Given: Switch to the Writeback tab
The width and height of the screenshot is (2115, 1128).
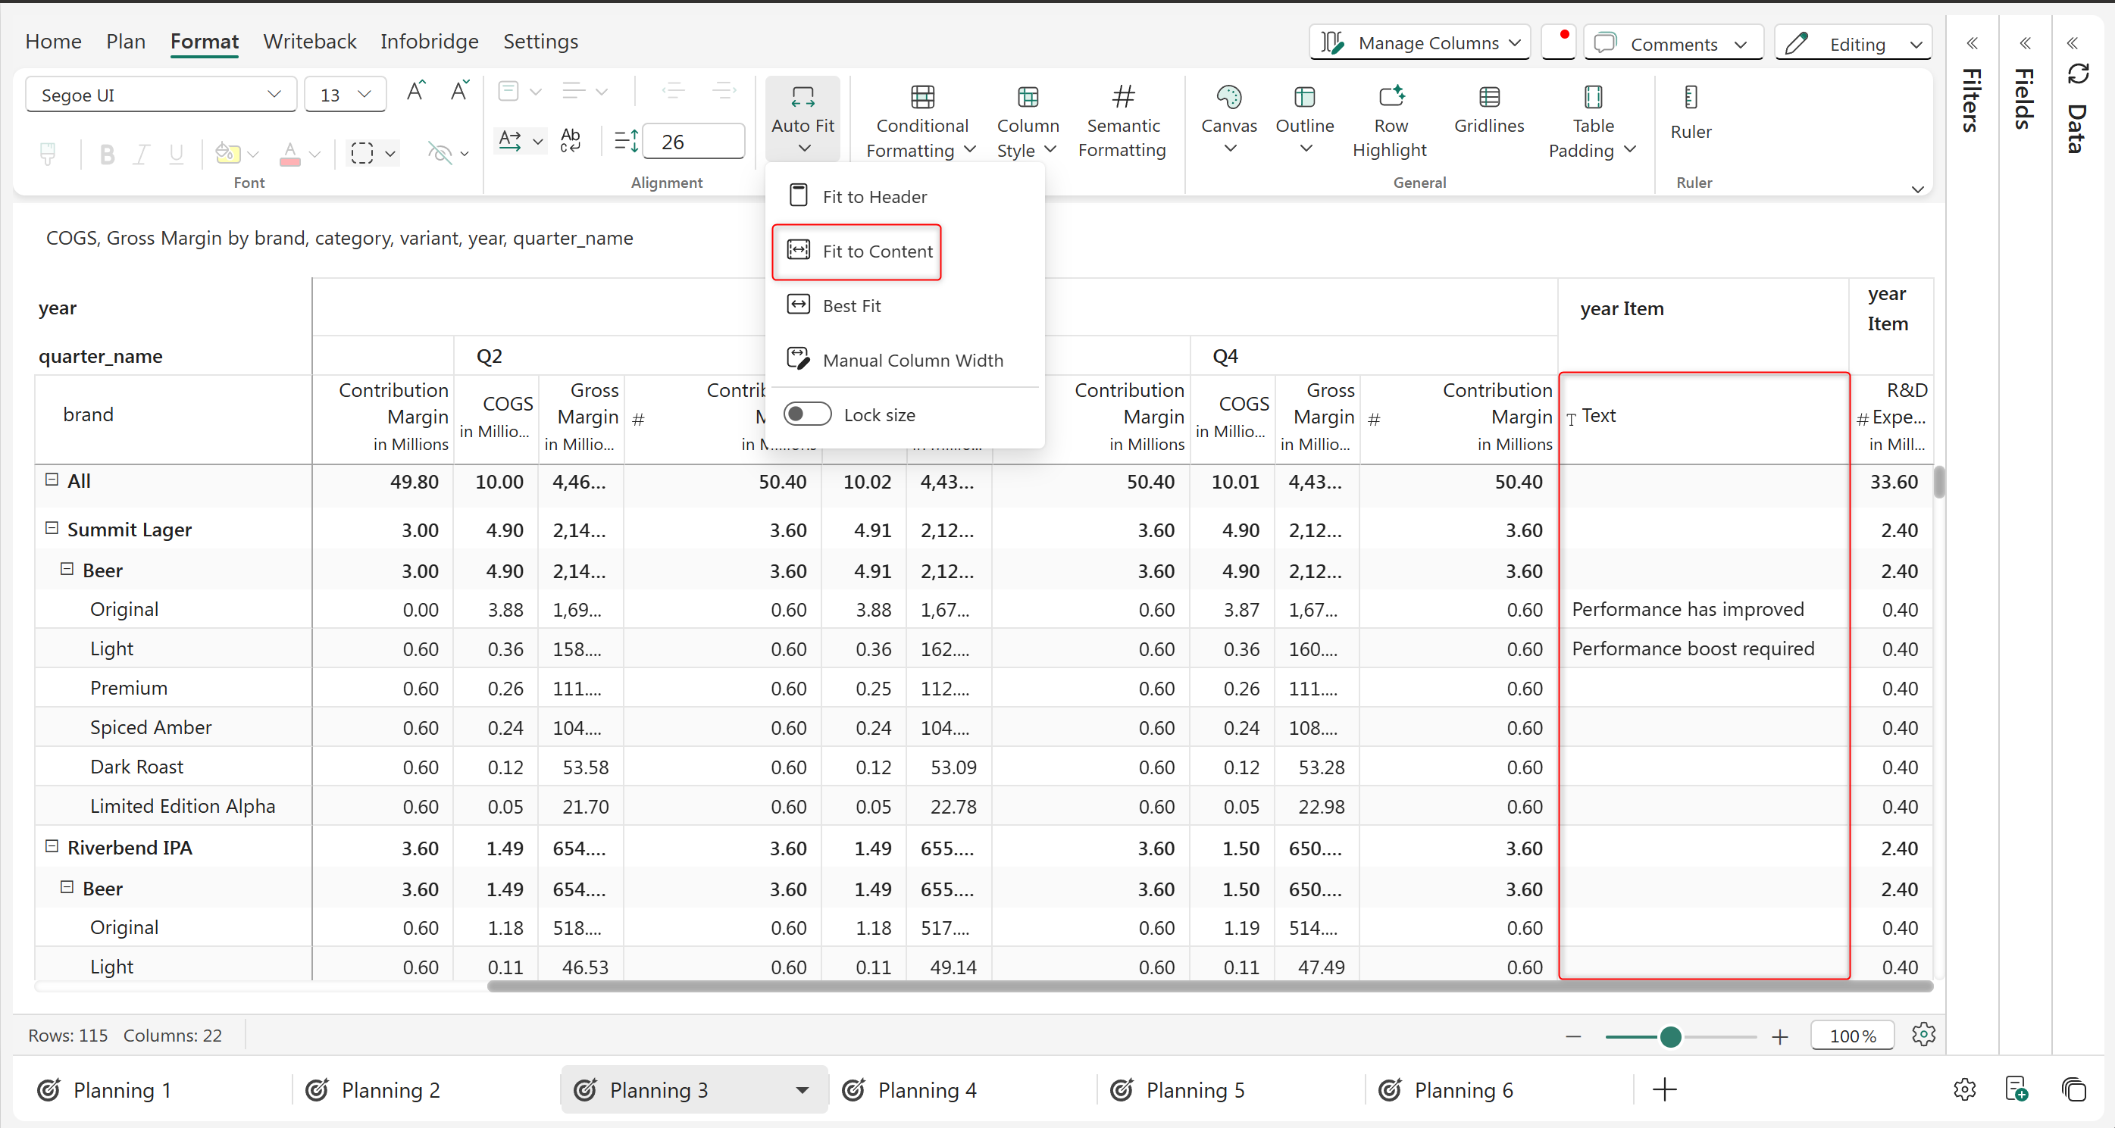Looking at the screenshot, I should point(309,41).
